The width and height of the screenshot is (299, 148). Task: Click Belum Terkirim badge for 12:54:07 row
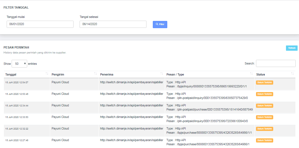[264, 82]
